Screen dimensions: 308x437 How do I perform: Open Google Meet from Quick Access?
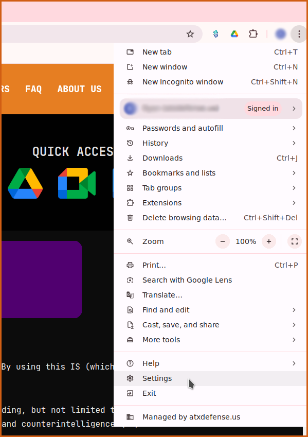pyautogui.click(x=77, y=183)
